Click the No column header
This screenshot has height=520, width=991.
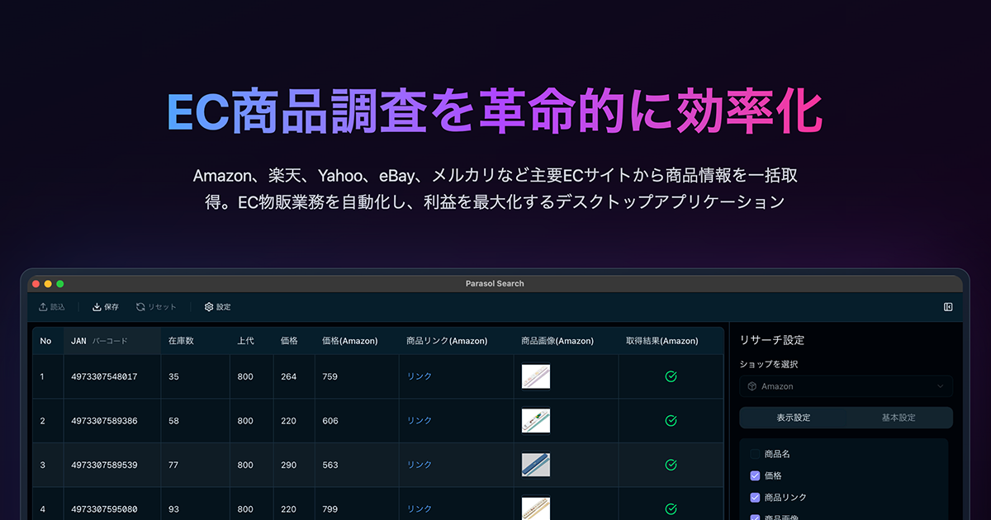(x=46, y=341)
